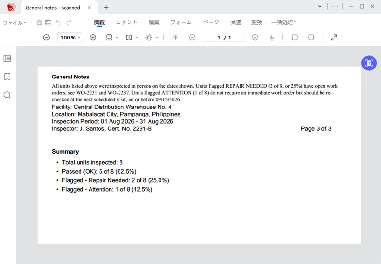
Task: Switch to the コメント tab
Action: (126, 22)
